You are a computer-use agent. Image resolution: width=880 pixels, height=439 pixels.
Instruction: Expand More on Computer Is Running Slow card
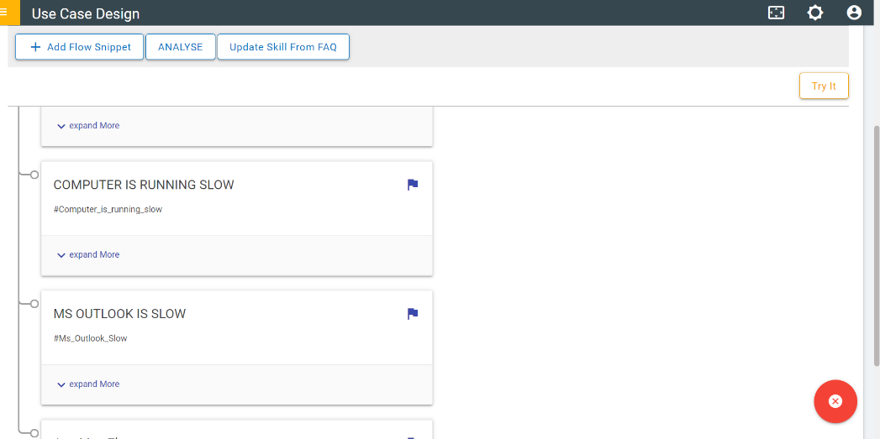click(88, 254)
